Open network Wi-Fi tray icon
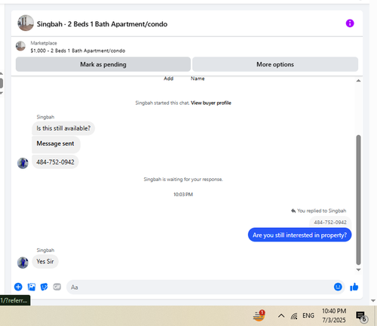 pos(294,315)
